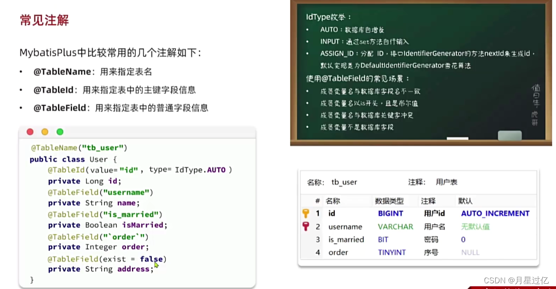The width and height of the screenshot is (556, 289).
Task: Click the private Long id line
Action: [x=85, y=181]
